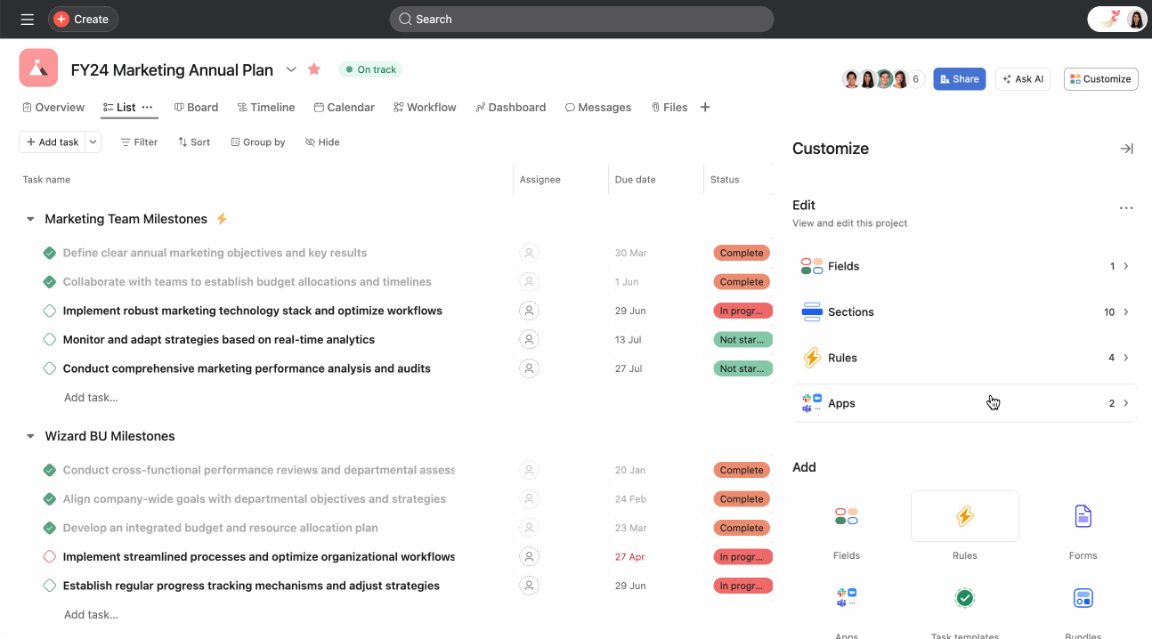Click the red Create button
1152x639 pixels.
83,19
